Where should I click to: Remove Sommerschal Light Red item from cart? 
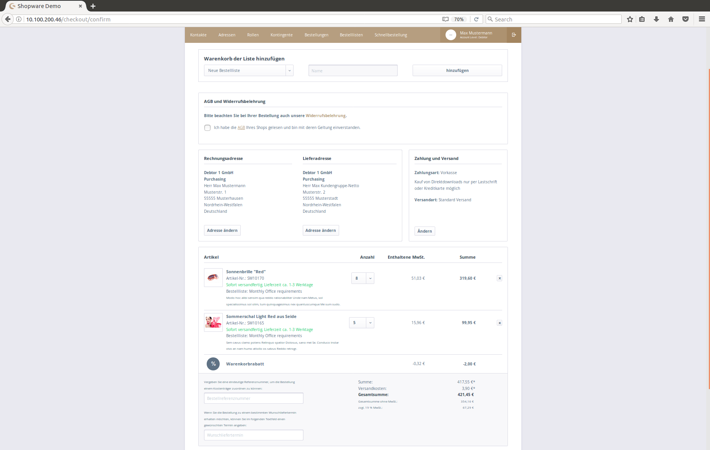pyautogui.click(x=499, y=323)
